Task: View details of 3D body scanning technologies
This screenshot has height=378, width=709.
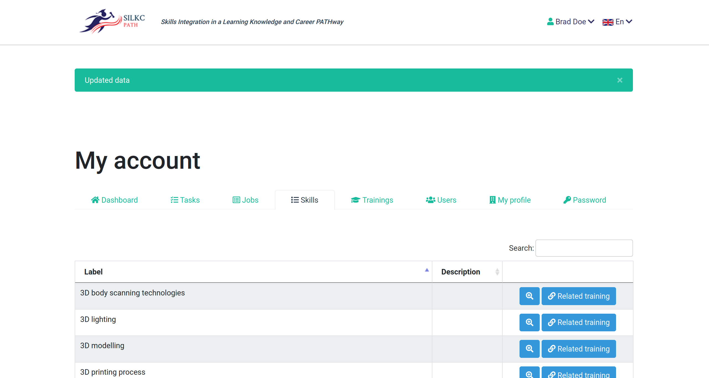Action: coord(529,296)
